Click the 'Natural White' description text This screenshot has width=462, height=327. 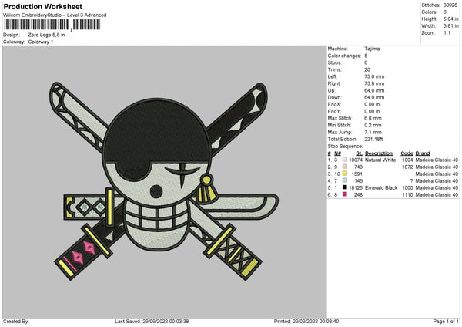coord(380,160)
